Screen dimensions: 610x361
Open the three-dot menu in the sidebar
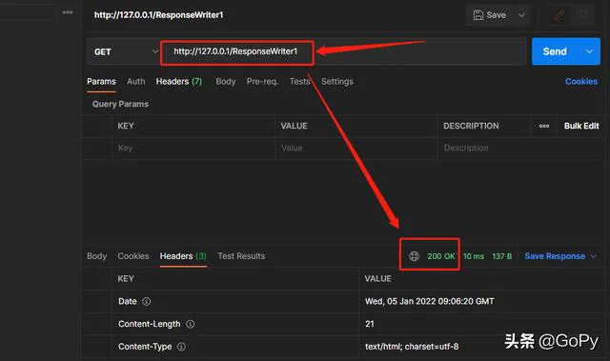coord(68,12)
